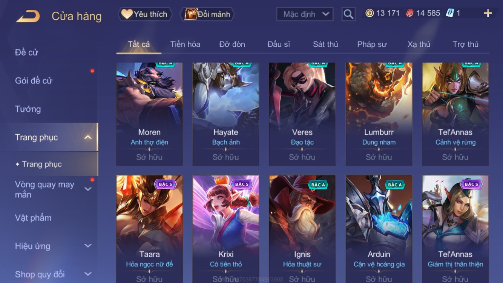Click the plus icon to add currency
This screenshot has height=283, width=503.
(488, 14)
